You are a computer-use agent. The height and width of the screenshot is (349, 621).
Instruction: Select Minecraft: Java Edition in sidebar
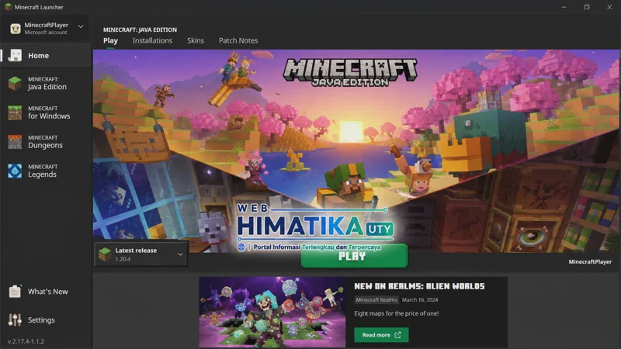click(x=46, y=84)
